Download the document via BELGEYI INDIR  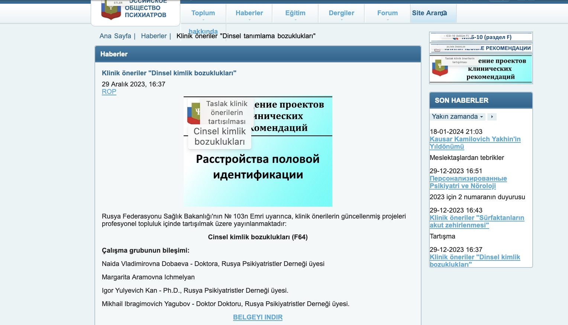point(258,317)
